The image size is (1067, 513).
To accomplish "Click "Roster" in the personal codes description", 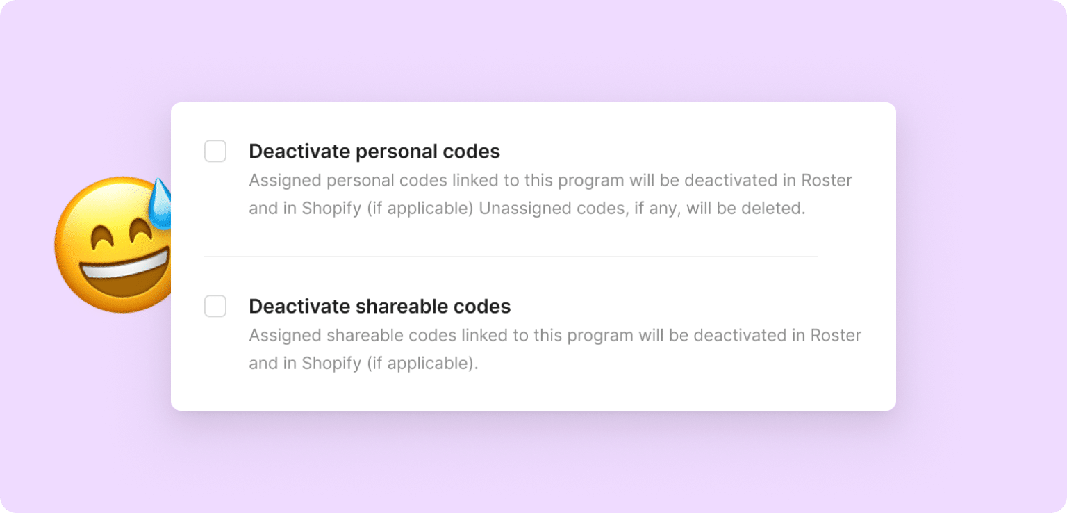I will click(x=827, y=181).
